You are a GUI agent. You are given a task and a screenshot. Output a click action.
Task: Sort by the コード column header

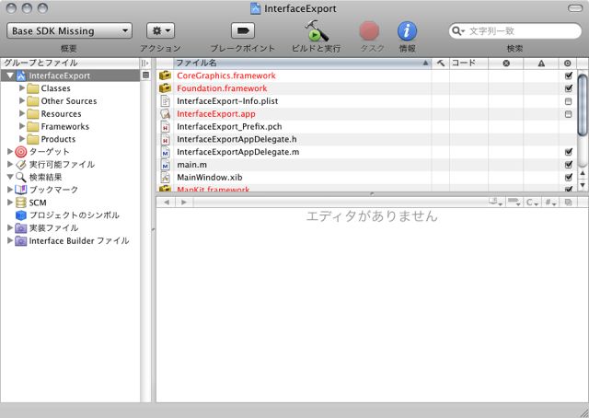(x=468, y=63)
